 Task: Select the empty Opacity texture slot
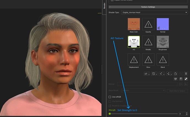click(148, 24)
